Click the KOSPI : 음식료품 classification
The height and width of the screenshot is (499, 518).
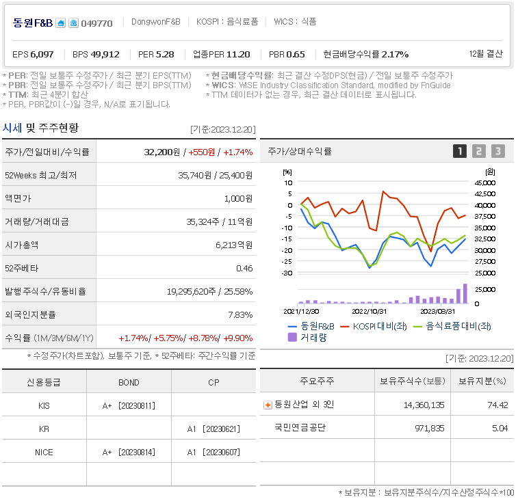tap(227, 22)
